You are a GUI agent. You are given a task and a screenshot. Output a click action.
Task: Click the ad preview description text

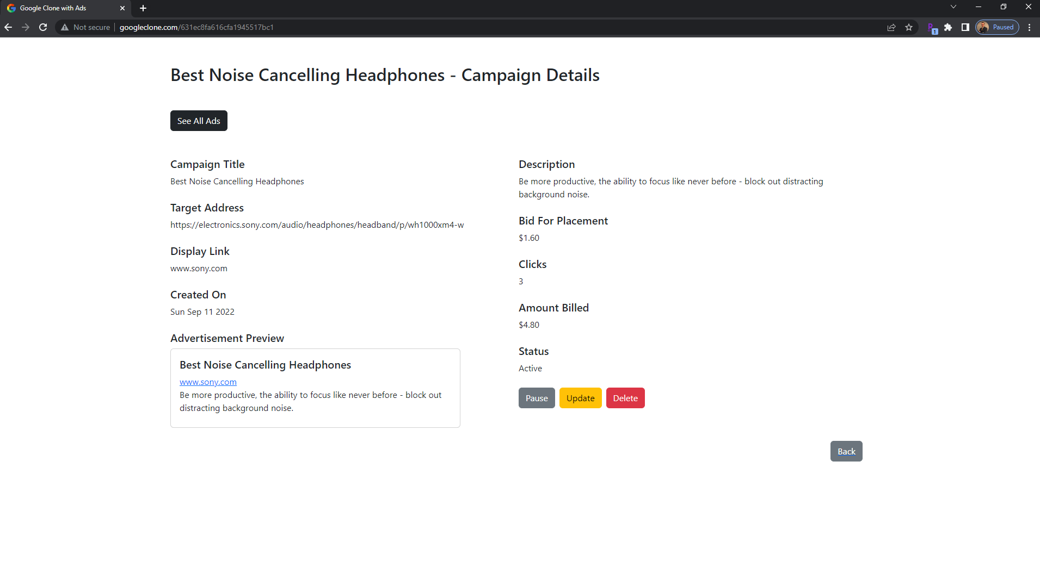coord(310,402)
